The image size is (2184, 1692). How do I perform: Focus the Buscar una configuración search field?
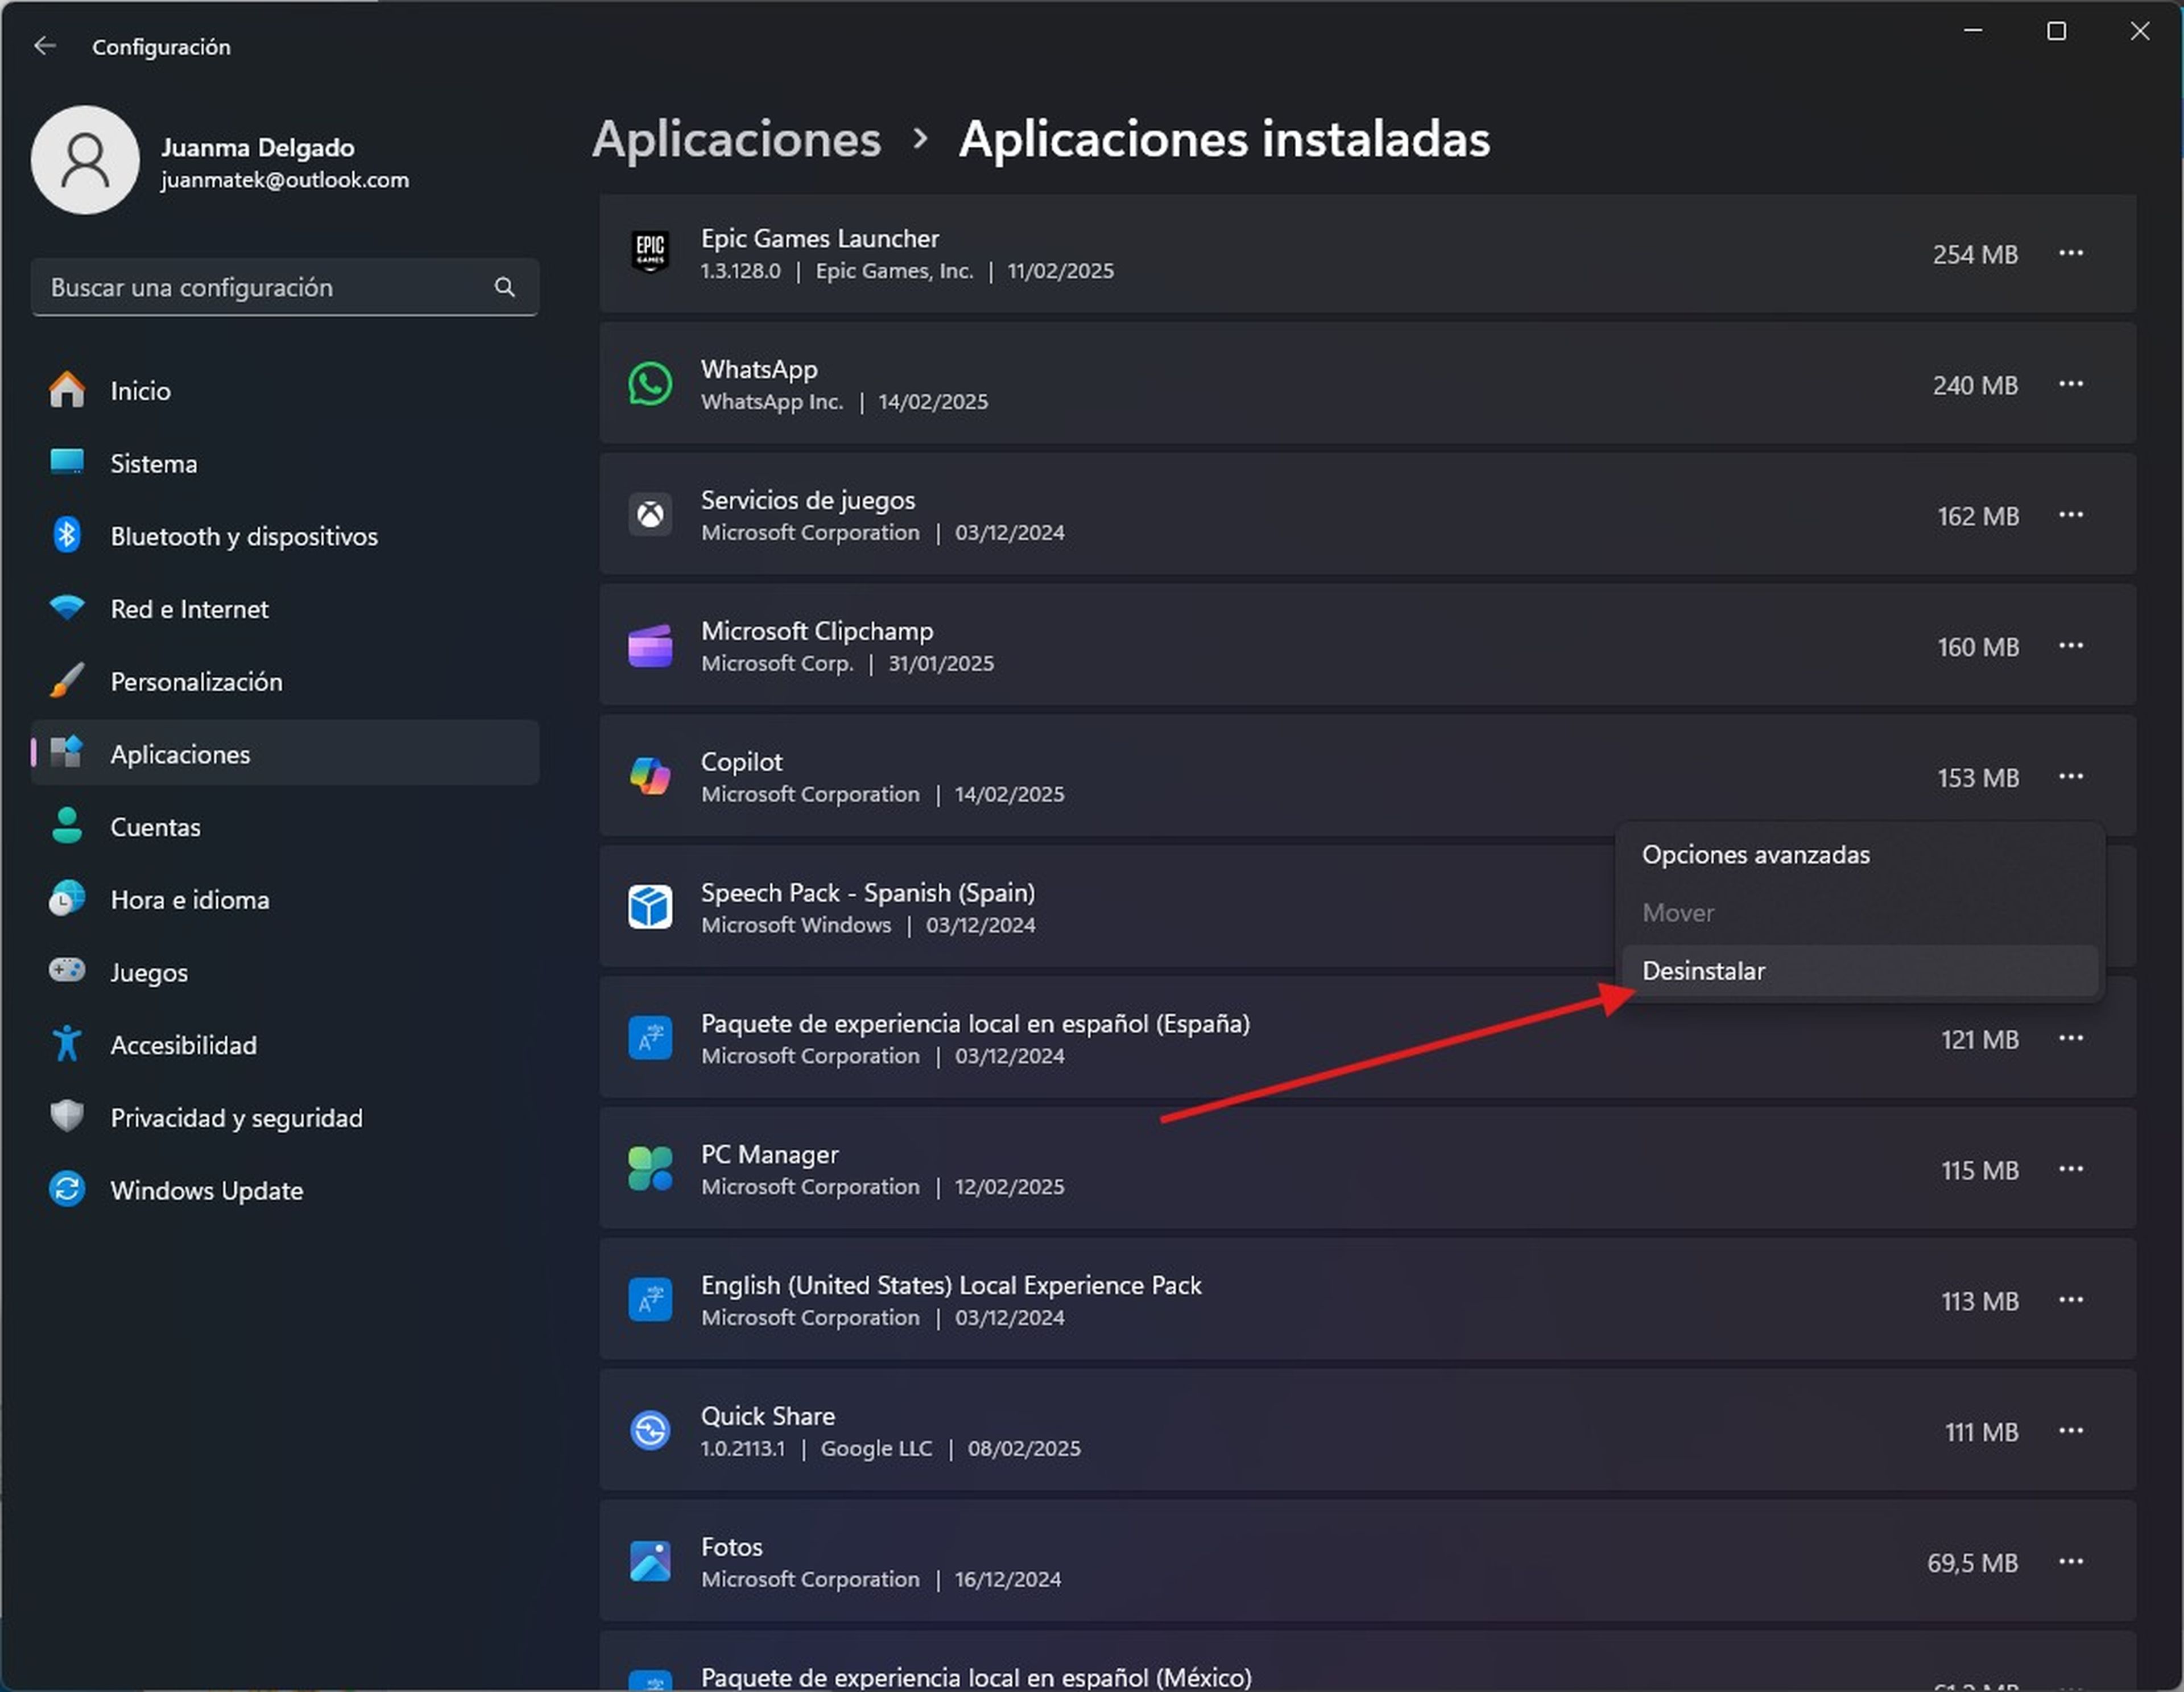point(285,287)
